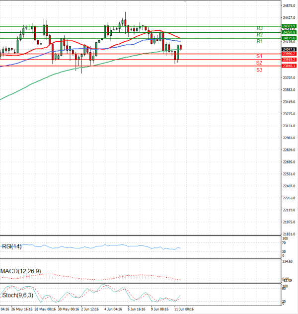Click the S2 support level label

point(259,63)
